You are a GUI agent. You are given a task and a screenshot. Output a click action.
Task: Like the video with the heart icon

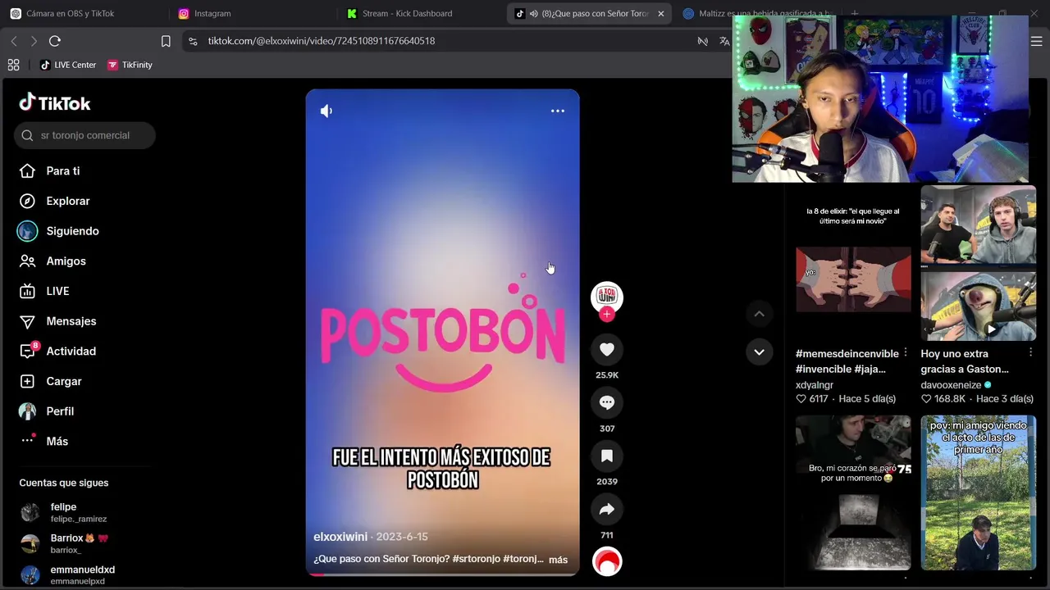[x=607, y=350]
